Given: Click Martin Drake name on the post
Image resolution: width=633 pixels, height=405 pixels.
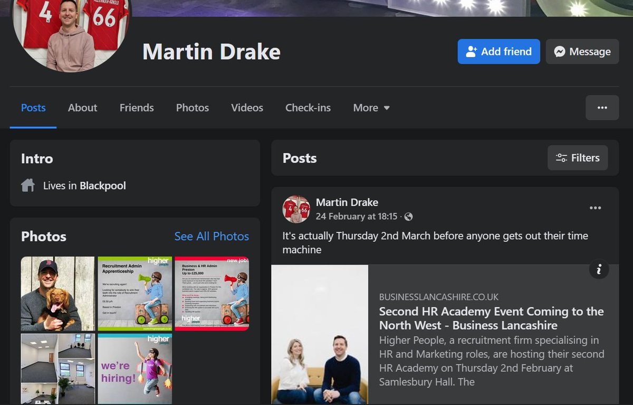Looking at the screenshot, I should coord(347,202).
